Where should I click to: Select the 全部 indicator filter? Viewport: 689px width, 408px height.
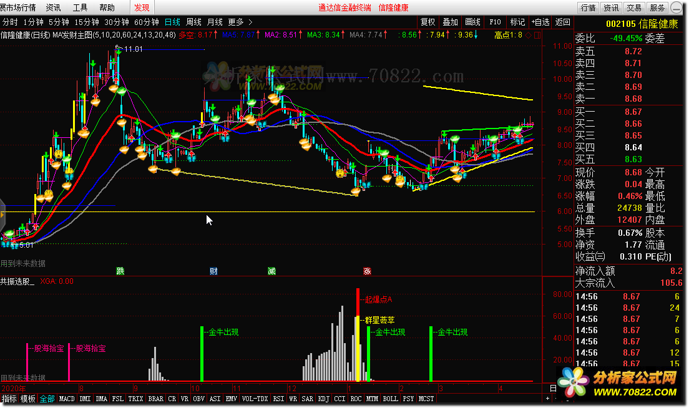(47, 399)
